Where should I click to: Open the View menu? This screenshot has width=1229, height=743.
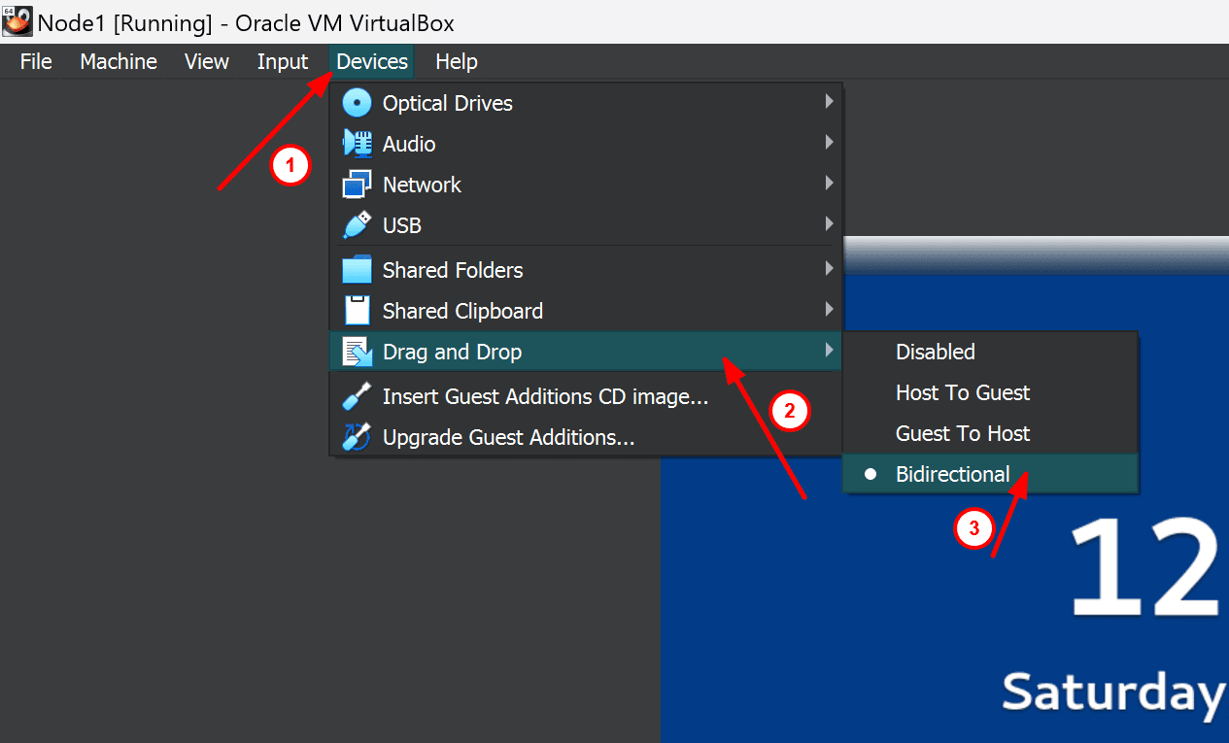206,61
